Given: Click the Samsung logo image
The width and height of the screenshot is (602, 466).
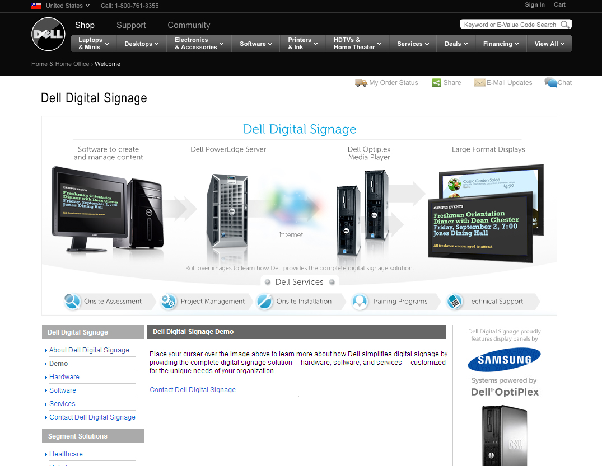Looking at the screenshot, I should [504, 360].
